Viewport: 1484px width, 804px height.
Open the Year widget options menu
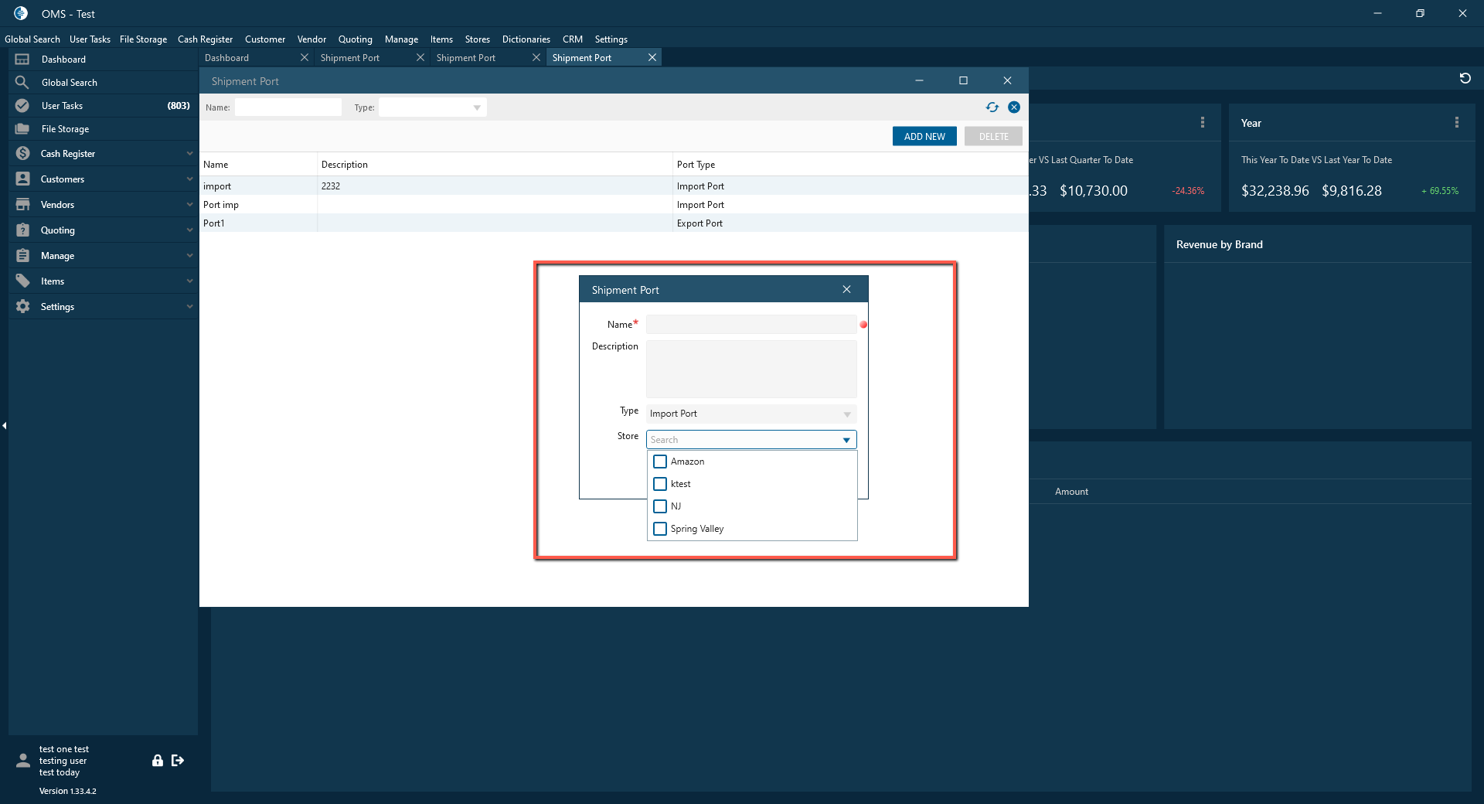pyautogui.click(x=1457, y=123)
